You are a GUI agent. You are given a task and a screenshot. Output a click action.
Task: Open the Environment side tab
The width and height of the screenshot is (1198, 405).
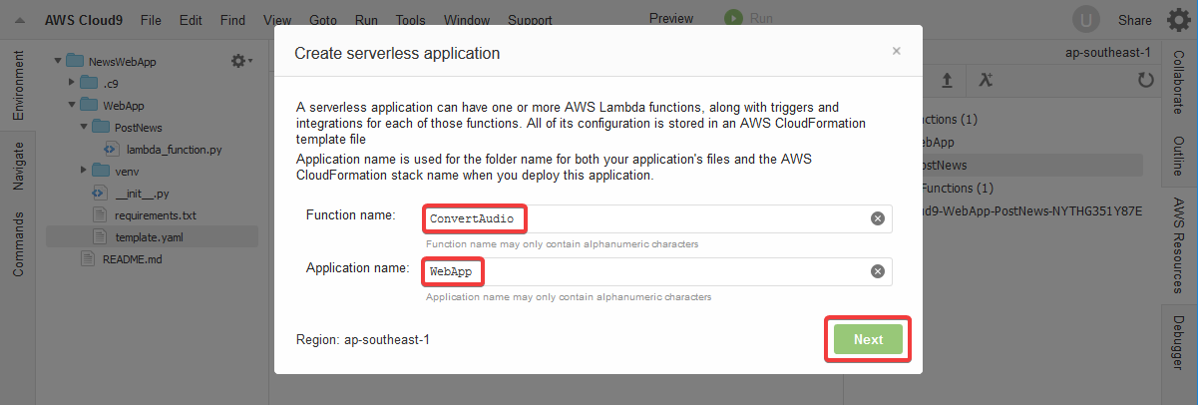tap(17, 86)
